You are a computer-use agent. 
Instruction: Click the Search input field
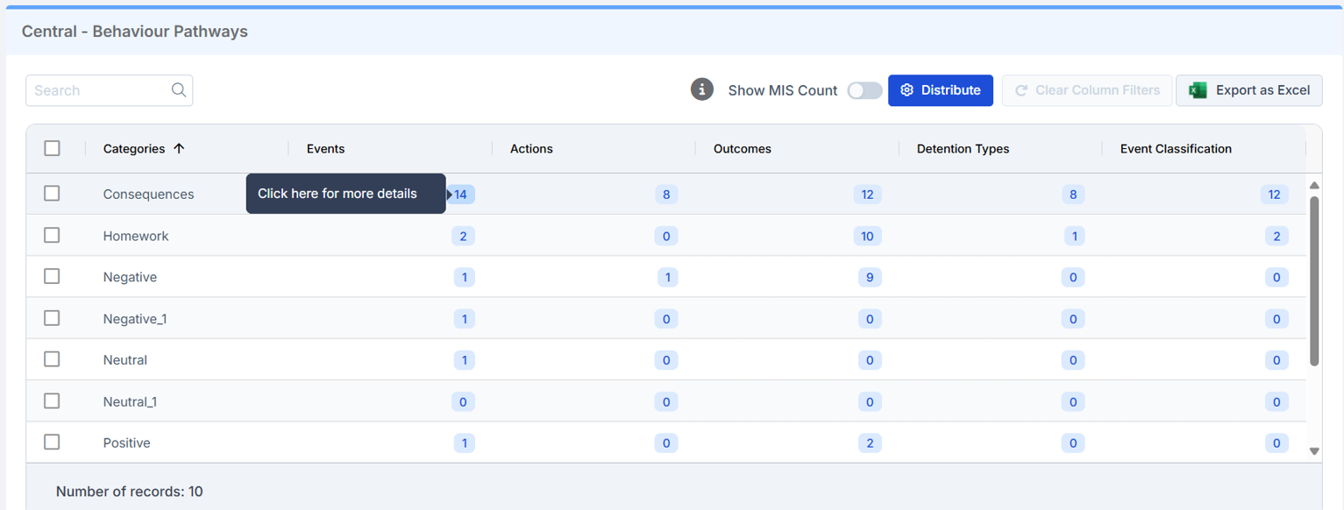[x=98, y=90]
